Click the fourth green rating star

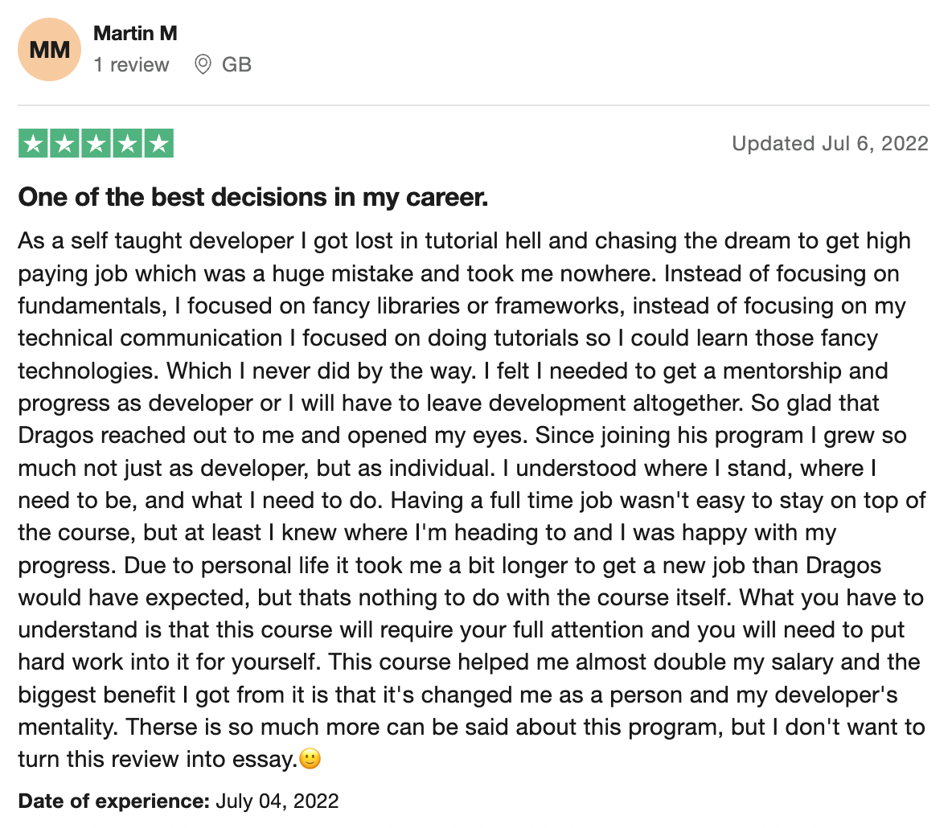click(127, 145)
